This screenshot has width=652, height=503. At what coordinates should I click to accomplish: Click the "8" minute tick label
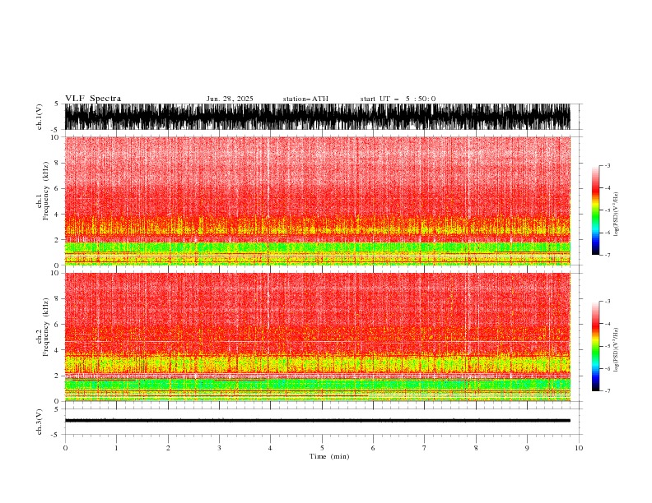476,448
